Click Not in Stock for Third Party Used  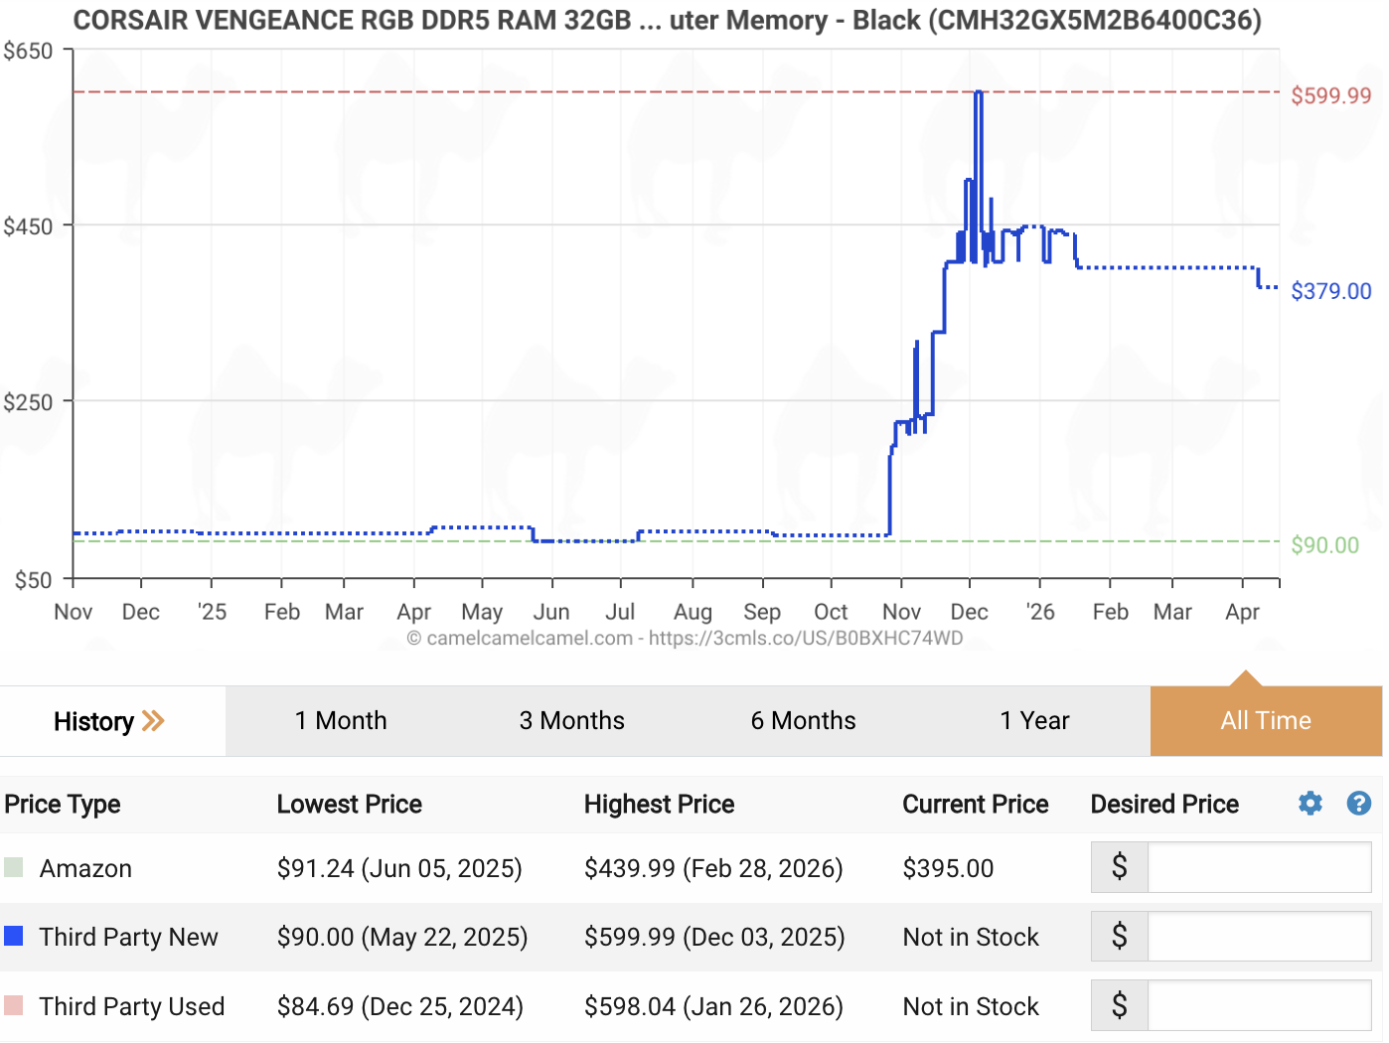coord(971,1006)
